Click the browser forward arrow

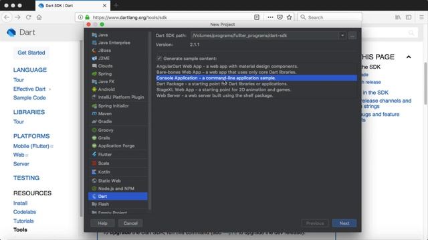pyautogui.click(x=18, y=17)
